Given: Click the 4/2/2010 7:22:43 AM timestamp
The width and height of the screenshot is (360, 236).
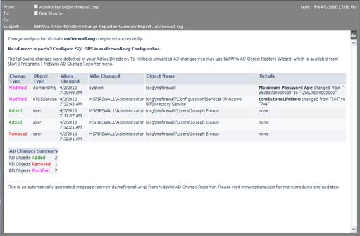Looking at the screenshot, I should click(71, 102).
